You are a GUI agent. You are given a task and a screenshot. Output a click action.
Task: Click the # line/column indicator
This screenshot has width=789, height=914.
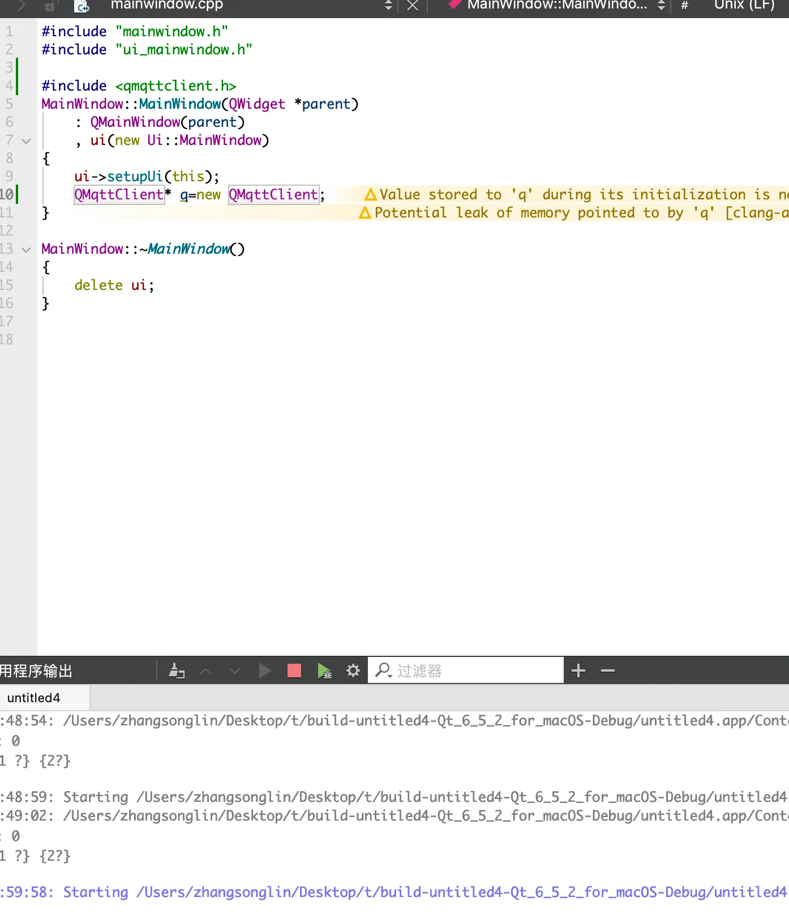click(x=685, y=6)
